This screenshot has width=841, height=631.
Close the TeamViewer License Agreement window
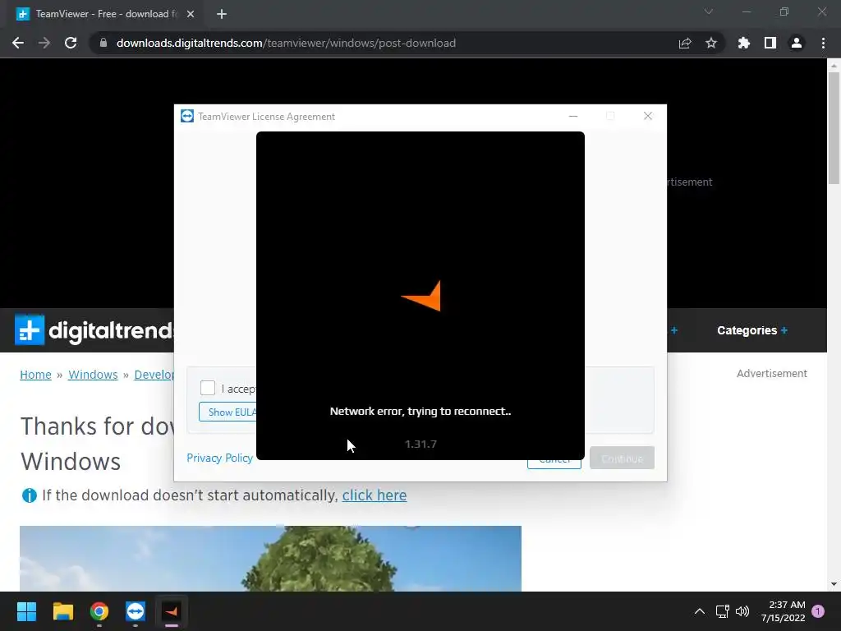648,116
